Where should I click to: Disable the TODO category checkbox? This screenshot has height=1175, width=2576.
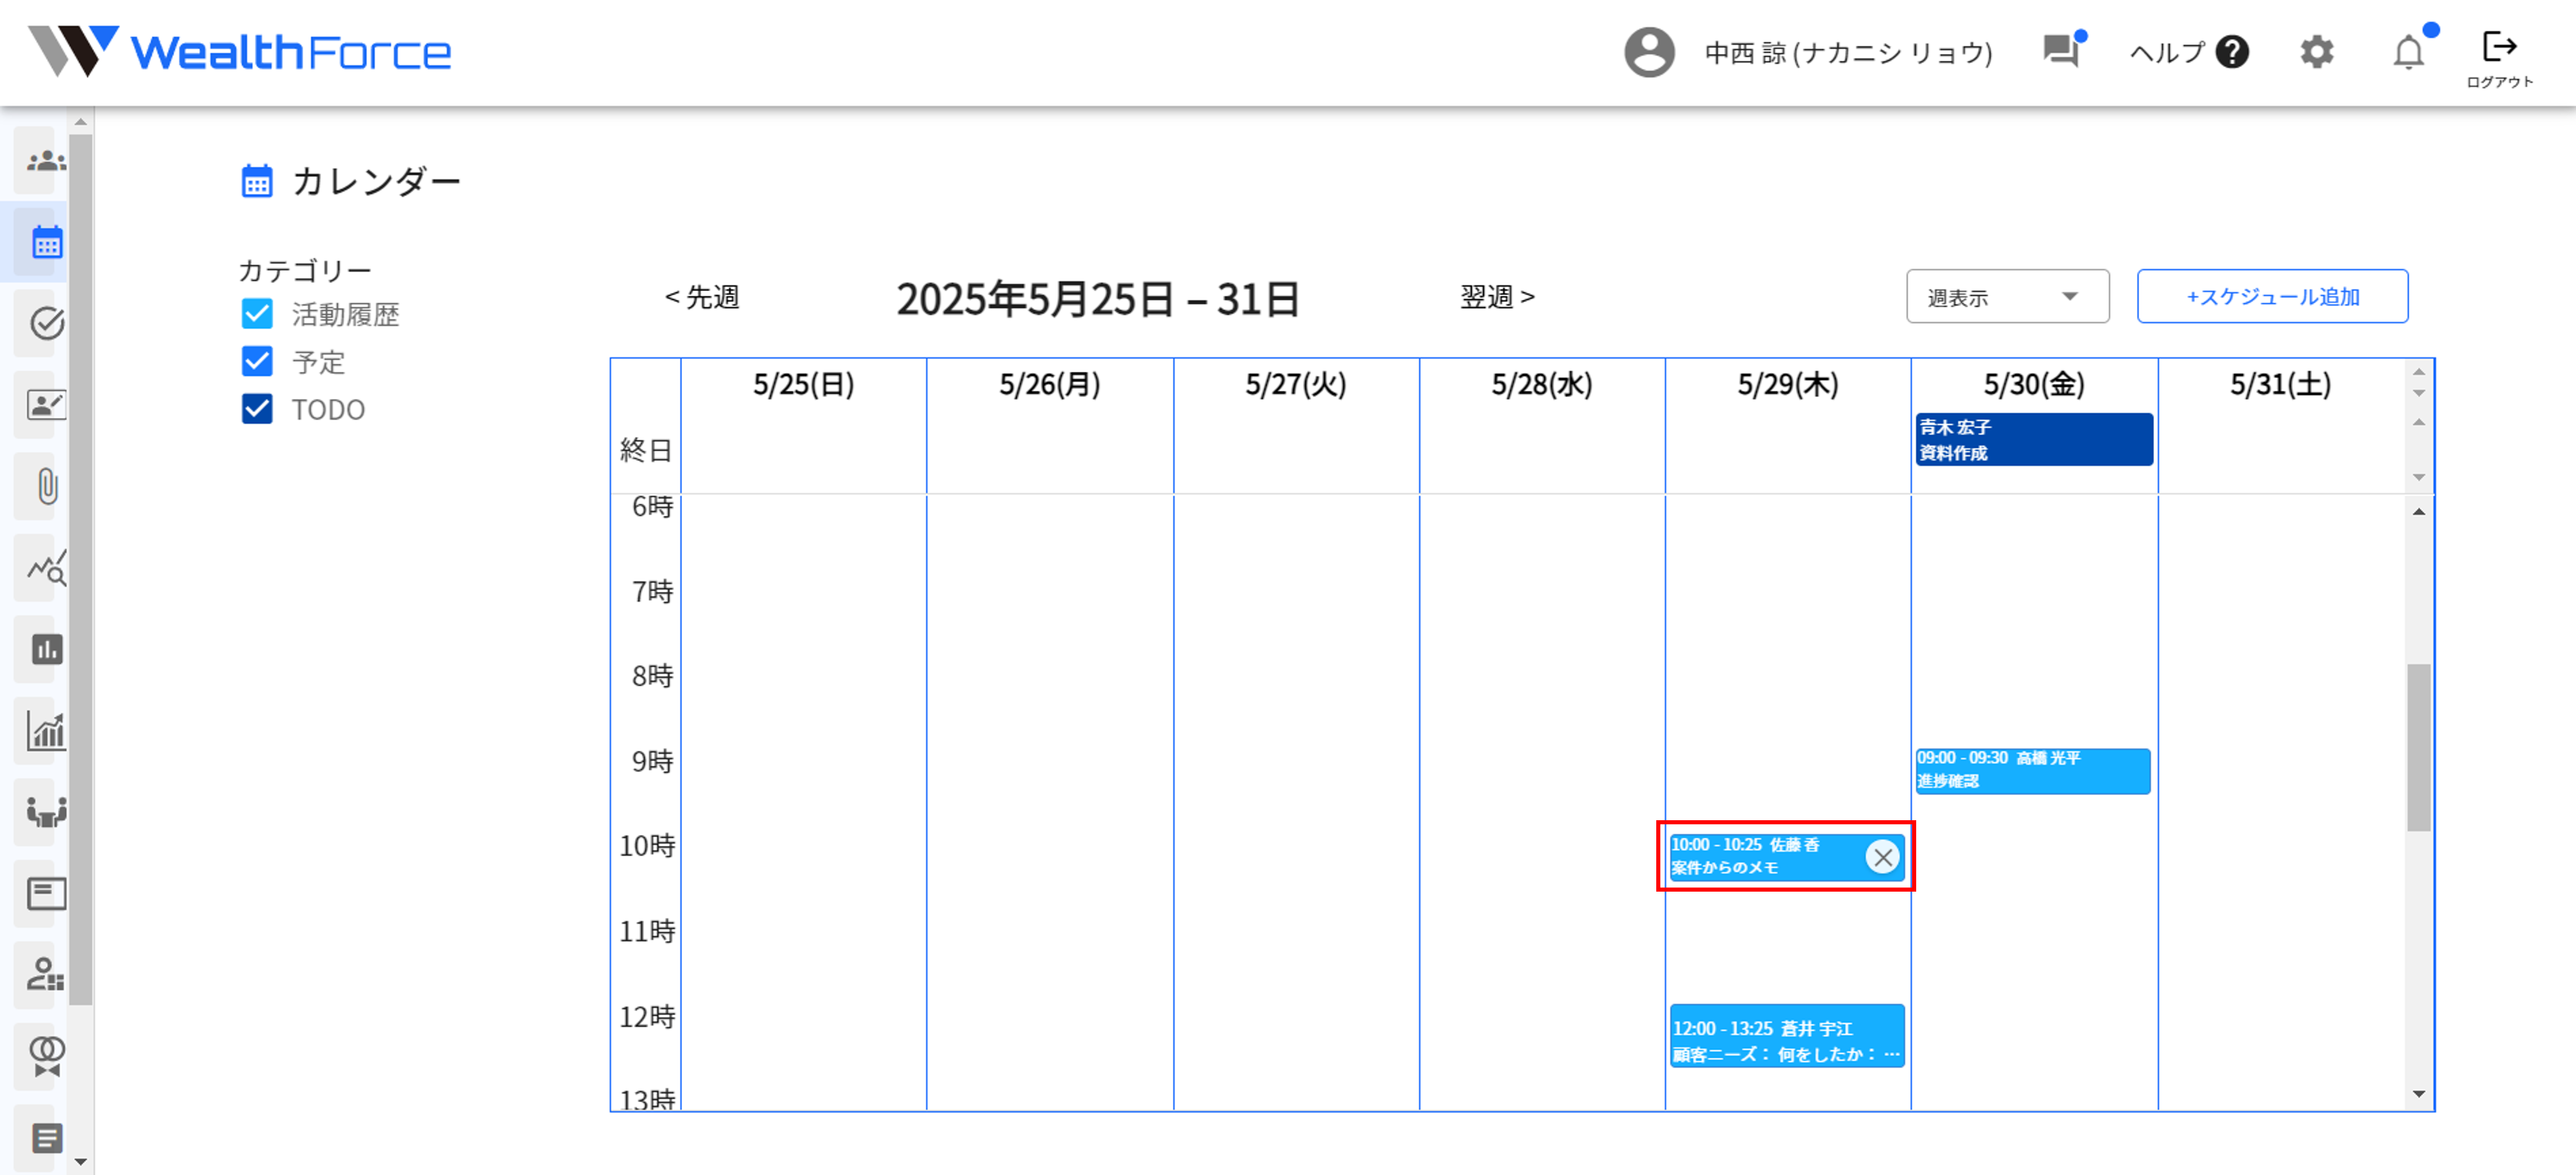(257, 409)
